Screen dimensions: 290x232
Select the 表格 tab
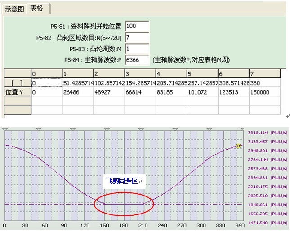pyautogui.click(x=37, y=9)
